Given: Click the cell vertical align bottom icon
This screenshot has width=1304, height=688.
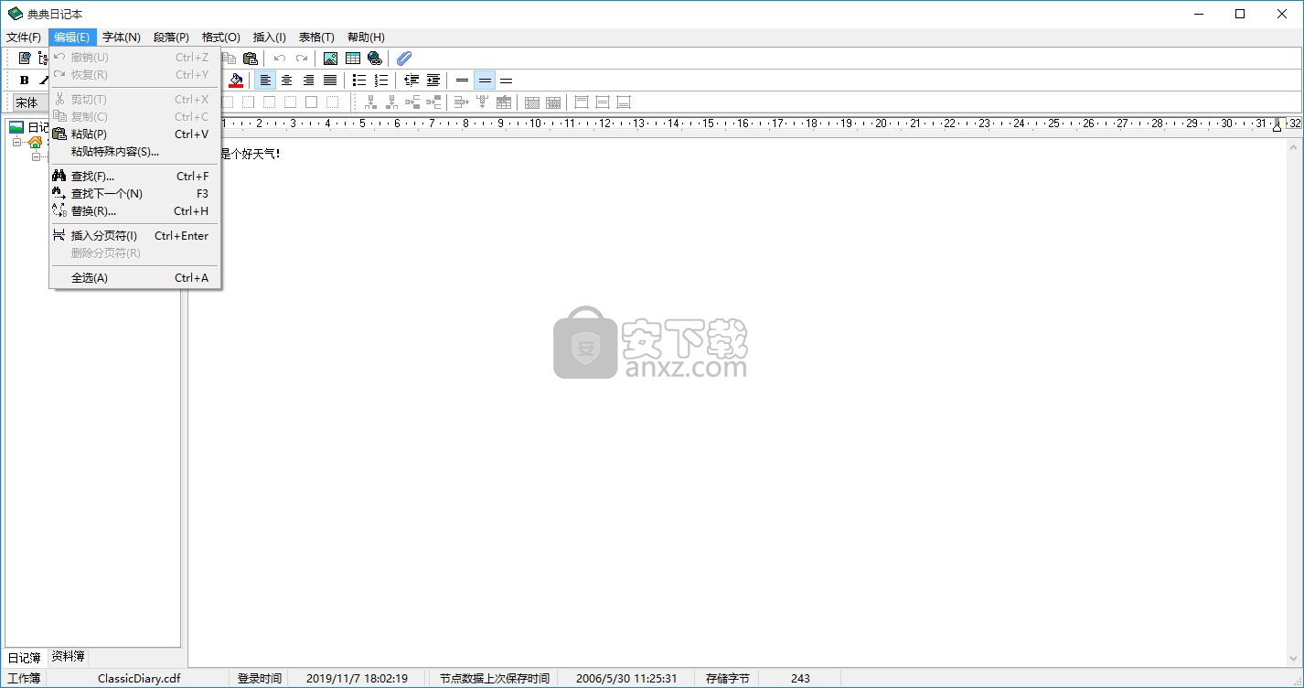Looking at the screenshot, I should tap(624, 102).
